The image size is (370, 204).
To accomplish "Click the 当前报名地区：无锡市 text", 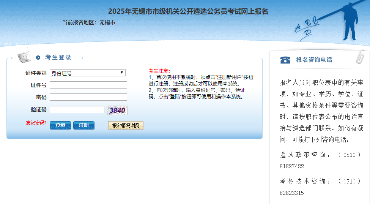I will point(89,23).
